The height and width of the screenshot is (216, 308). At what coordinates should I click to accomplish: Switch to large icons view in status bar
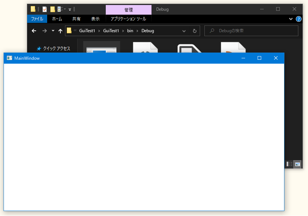coord(297,164)
